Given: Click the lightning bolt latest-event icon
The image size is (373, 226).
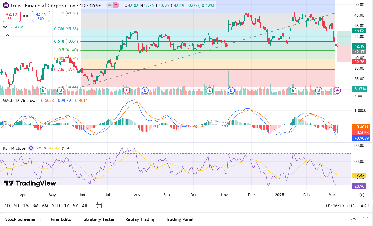Looking at the screenshot, I should pos(337,91).
